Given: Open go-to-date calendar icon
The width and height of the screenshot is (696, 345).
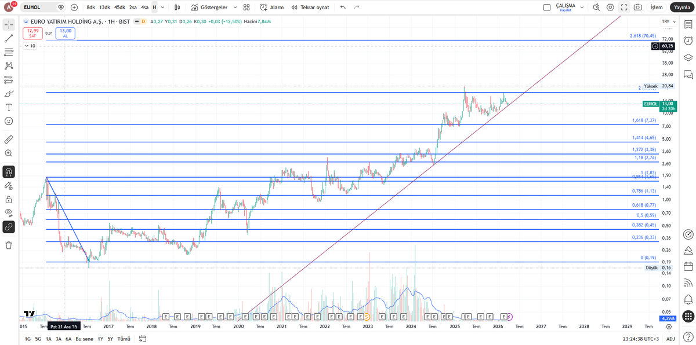Looking at the screenshot, I should pos(142,339).
